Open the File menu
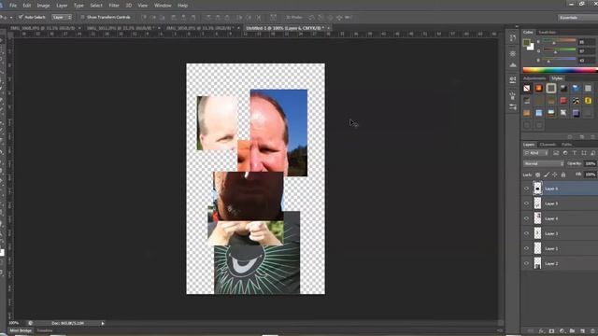The height and width of the screenshot is (336, 598). (x=13, y=6)
